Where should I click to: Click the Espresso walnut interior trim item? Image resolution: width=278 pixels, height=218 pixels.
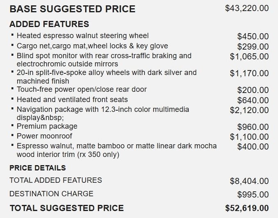coord(117,150)
